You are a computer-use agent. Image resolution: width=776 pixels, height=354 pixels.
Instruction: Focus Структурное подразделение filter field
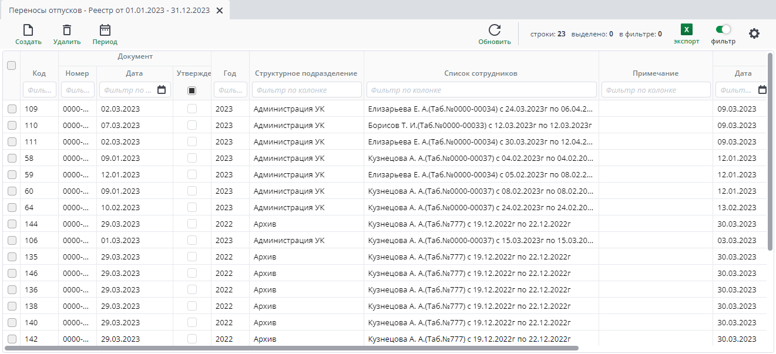307,90
